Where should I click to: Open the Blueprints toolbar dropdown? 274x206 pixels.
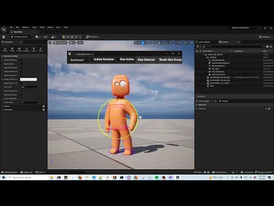[46, 37]
